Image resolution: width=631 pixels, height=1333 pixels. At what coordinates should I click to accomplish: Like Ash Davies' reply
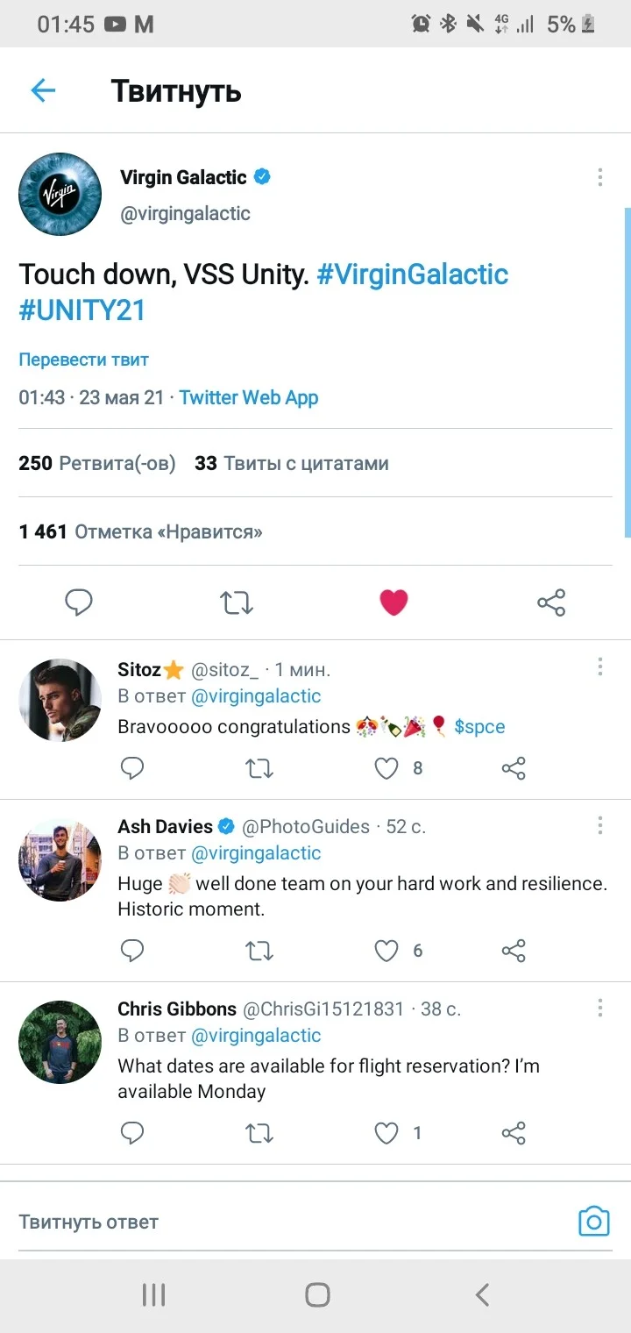(386, 951)
